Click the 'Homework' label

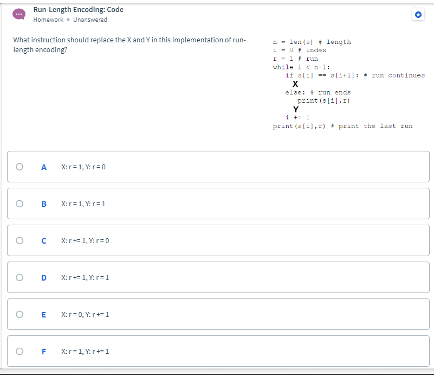click(48, 20)
